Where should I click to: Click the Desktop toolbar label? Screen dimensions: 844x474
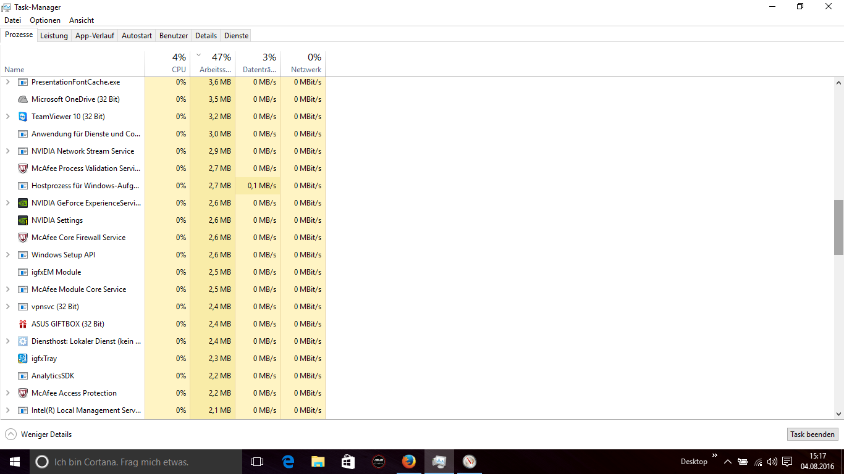tap(694, 462)
